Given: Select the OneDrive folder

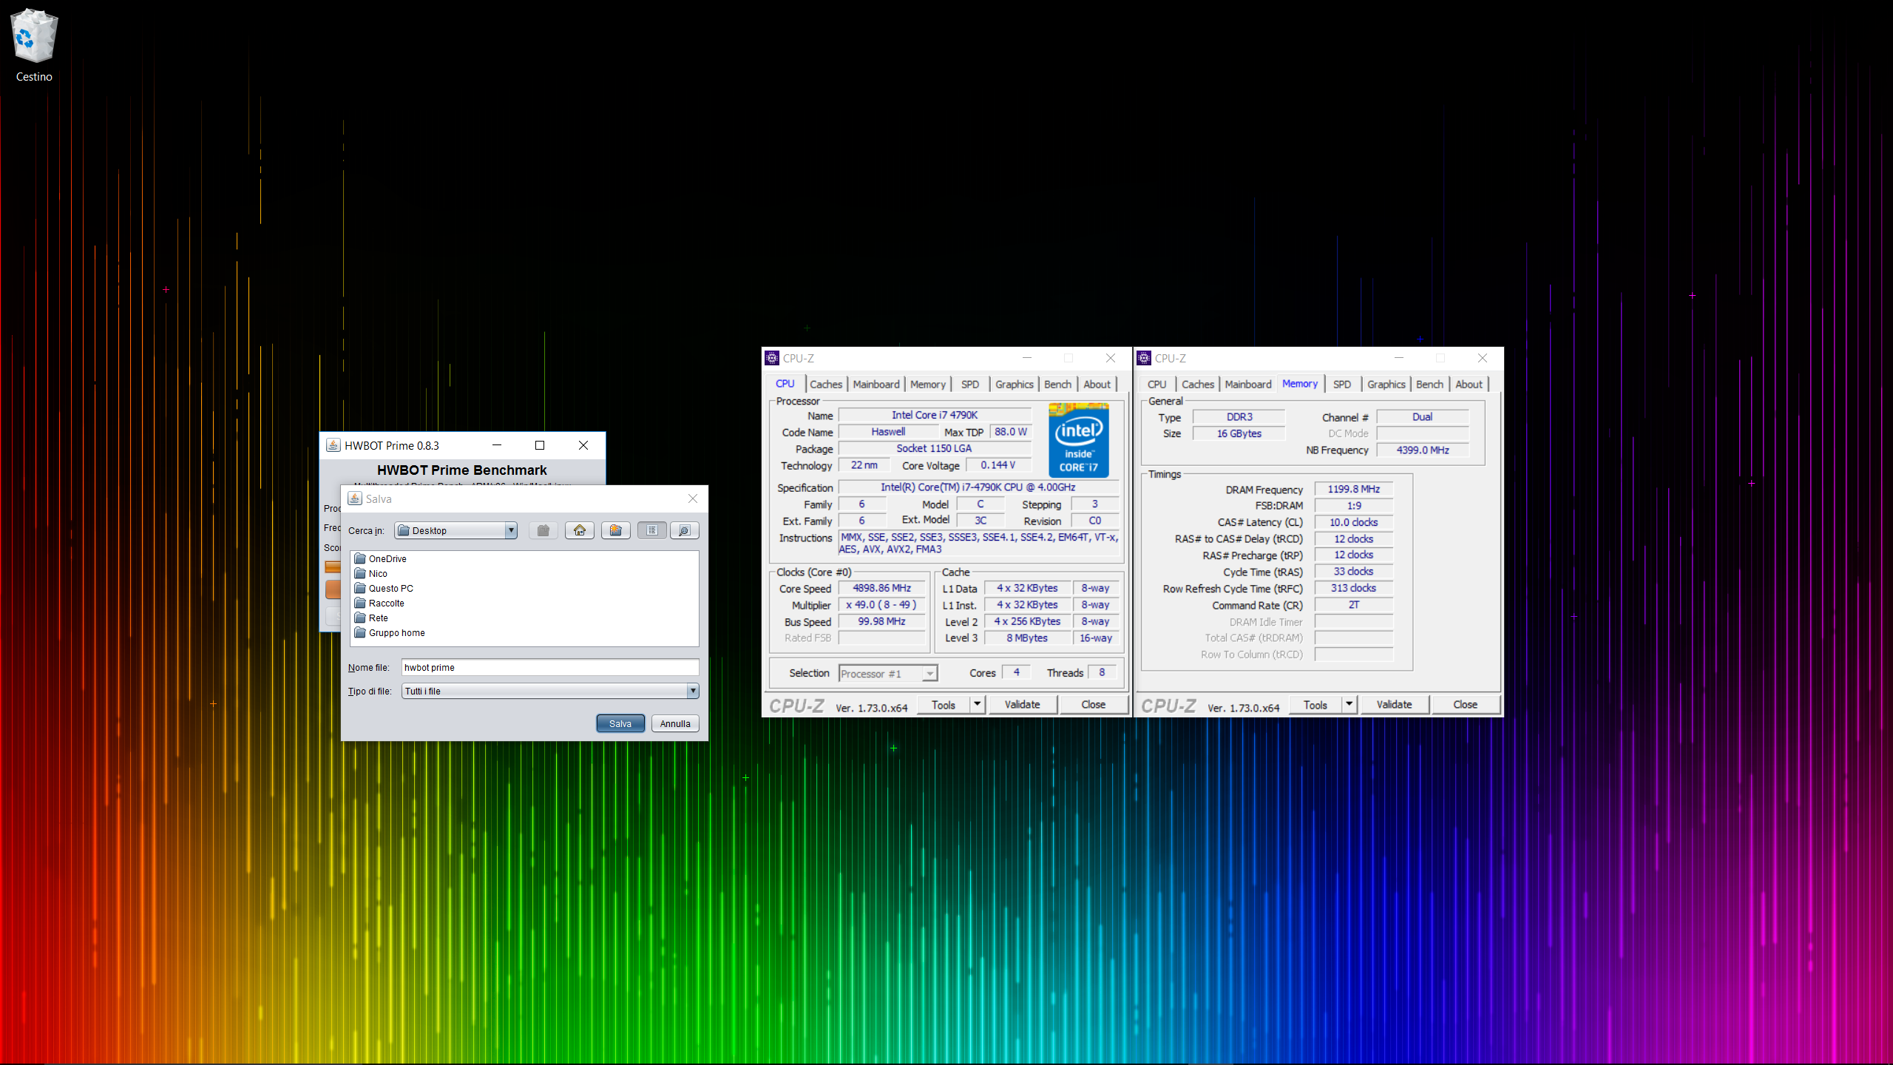Looking at the screenshot, I should point(380,558).
